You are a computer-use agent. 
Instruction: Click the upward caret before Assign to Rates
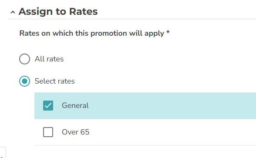[13, 12]
